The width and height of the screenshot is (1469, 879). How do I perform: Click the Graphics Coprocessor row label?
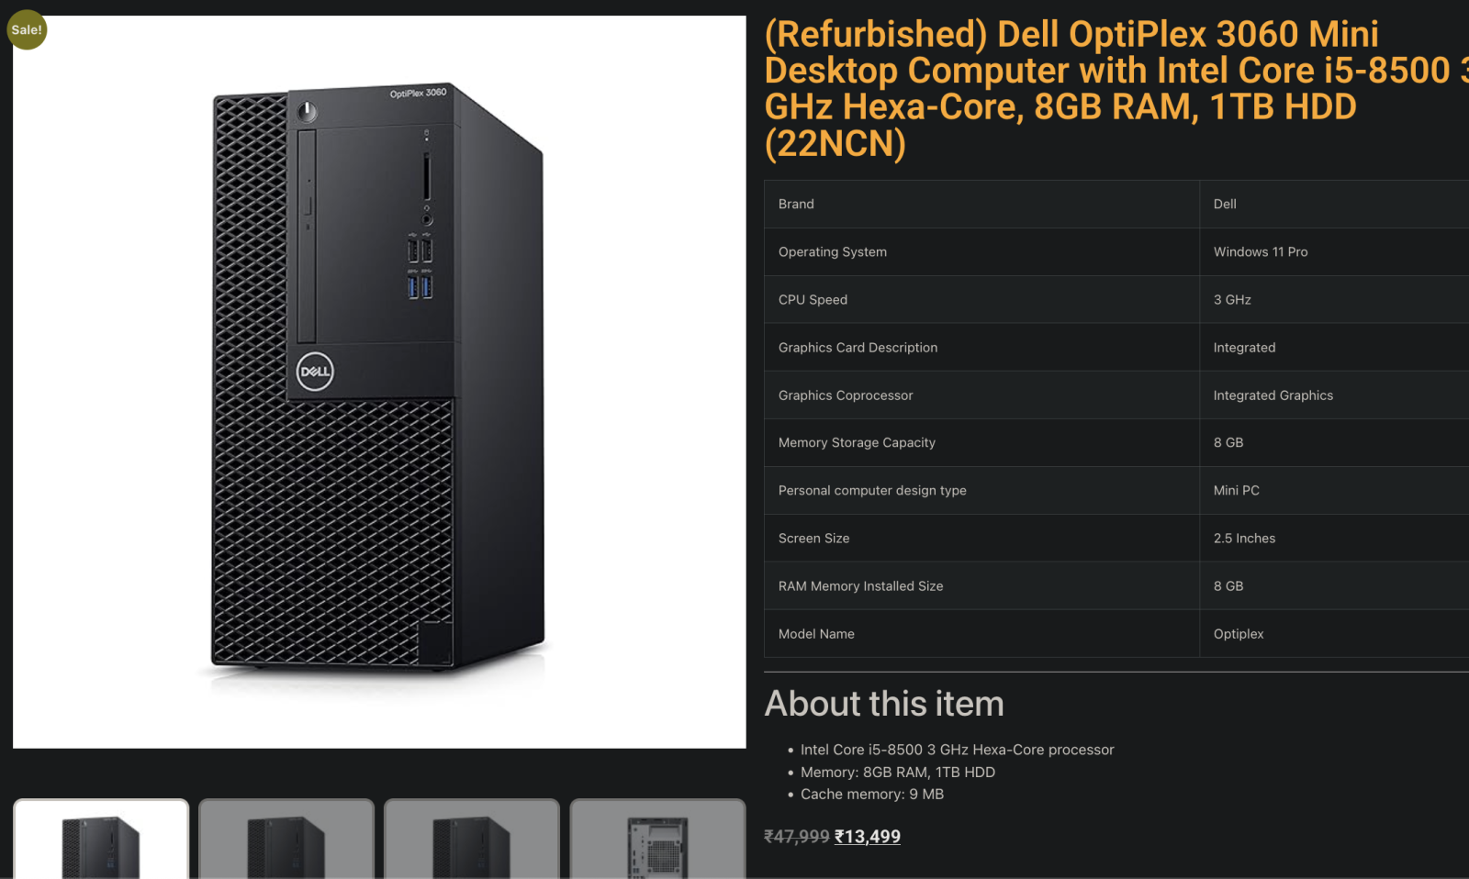click(846, 395)
